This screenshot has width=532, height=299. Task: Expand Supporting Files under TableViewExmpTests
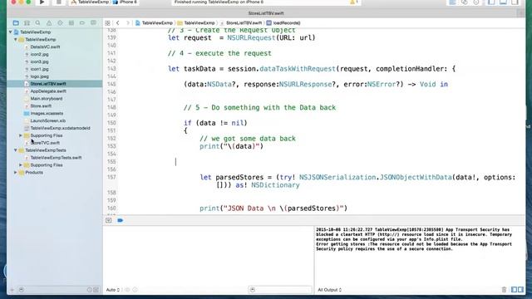21,165
